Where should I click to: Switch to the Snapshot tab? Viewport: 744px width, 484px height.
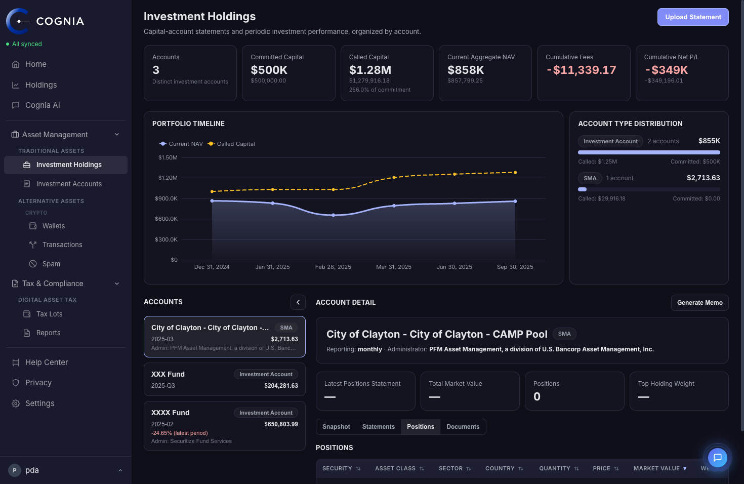336,427
